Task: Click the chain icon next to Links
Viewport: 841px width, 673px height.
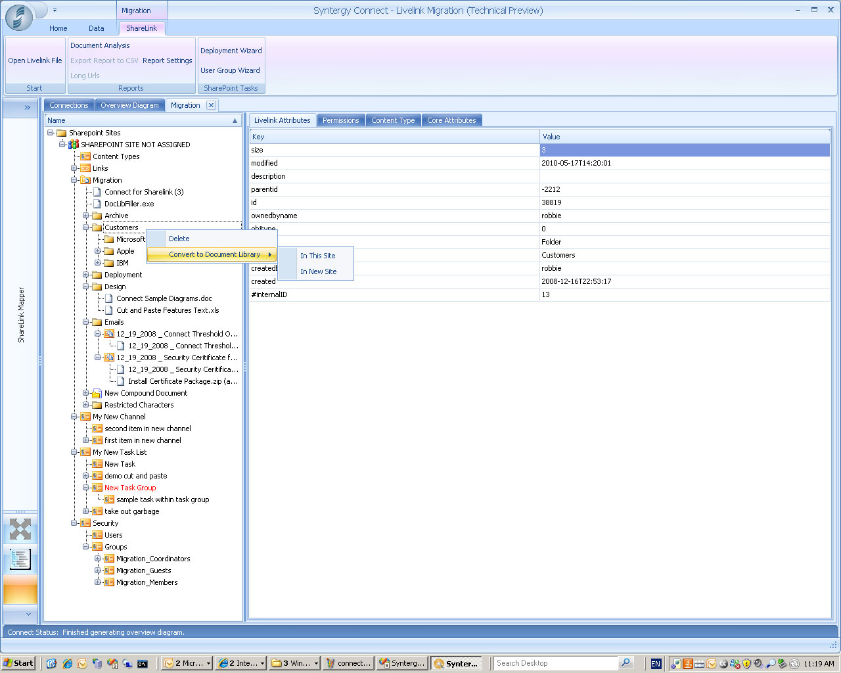Action: pyautogui.click(x=85, y=168)
